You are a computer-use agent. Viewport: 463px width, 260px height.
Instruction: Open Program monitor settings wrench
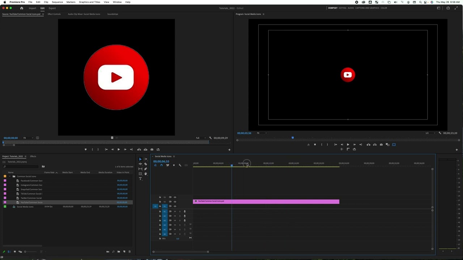pos(440,133)
